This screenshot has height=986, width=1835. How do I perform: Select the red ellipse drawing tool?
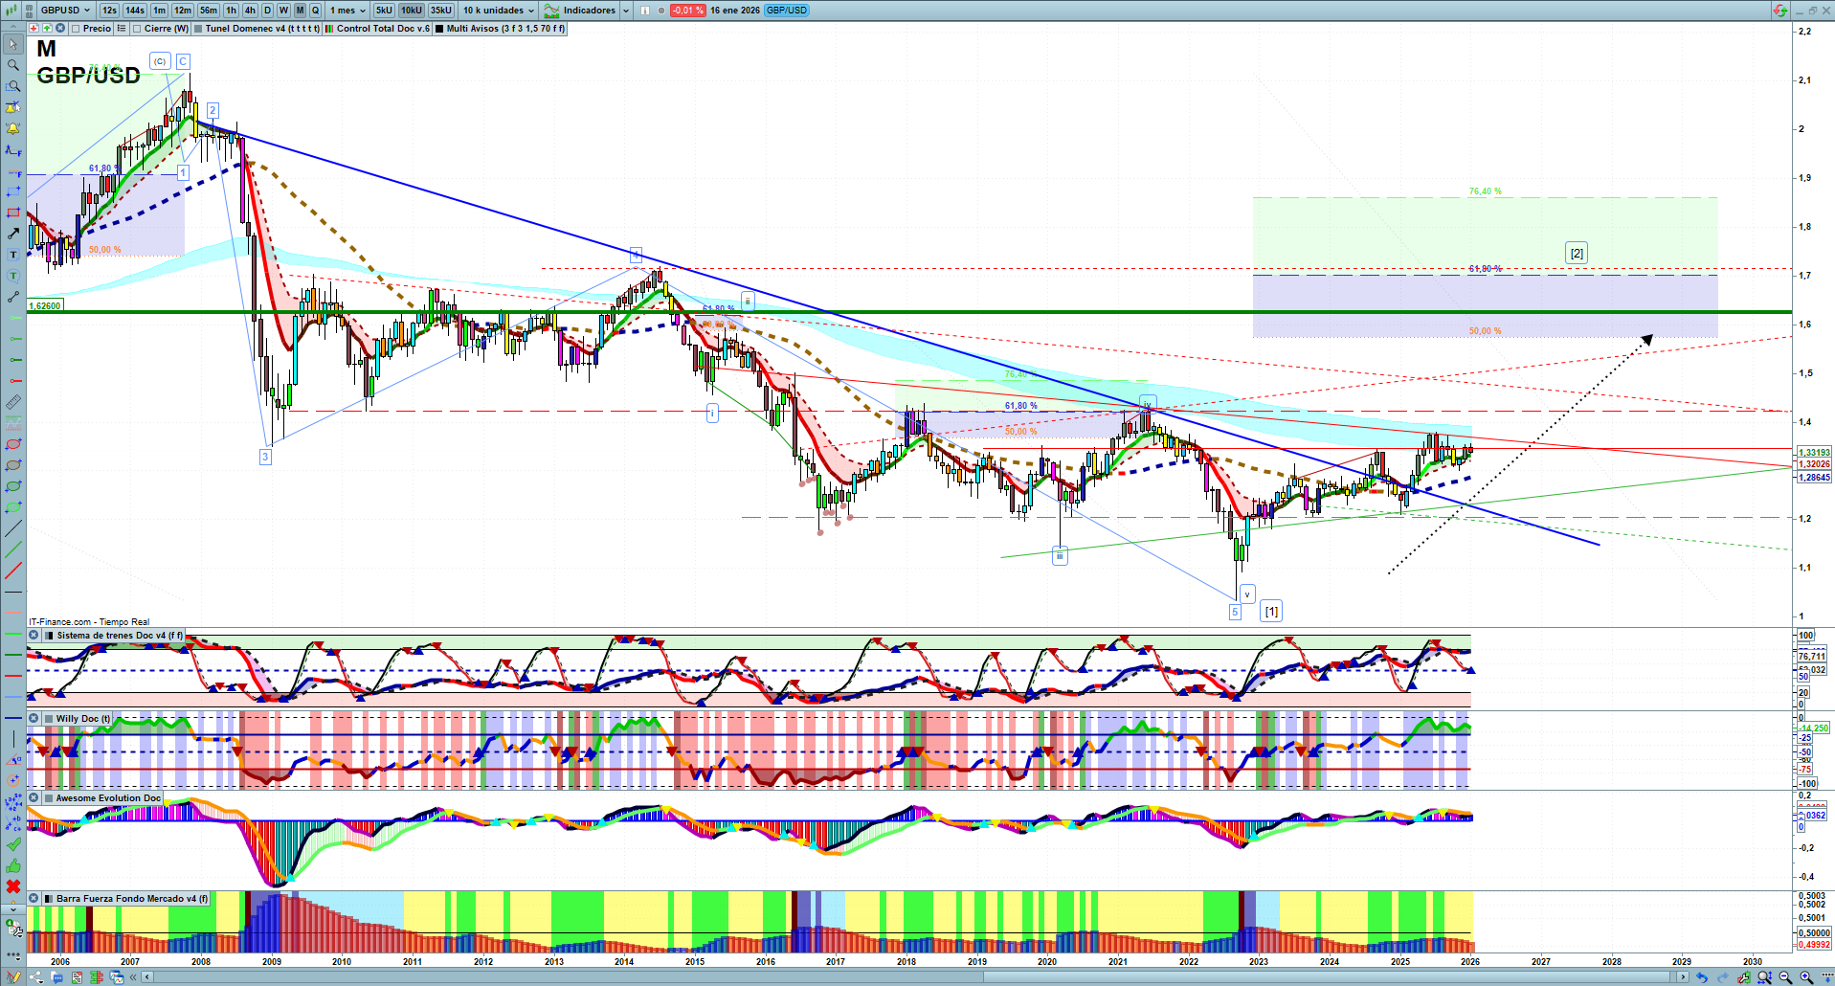[x=13, y=444]
